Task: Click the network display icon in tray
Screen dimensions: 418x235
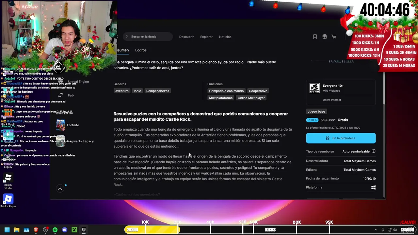Action: click(390, 230)
